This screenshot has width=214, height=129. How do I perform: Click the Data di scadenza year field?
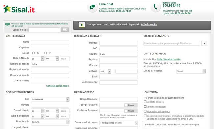pos(65,116)
